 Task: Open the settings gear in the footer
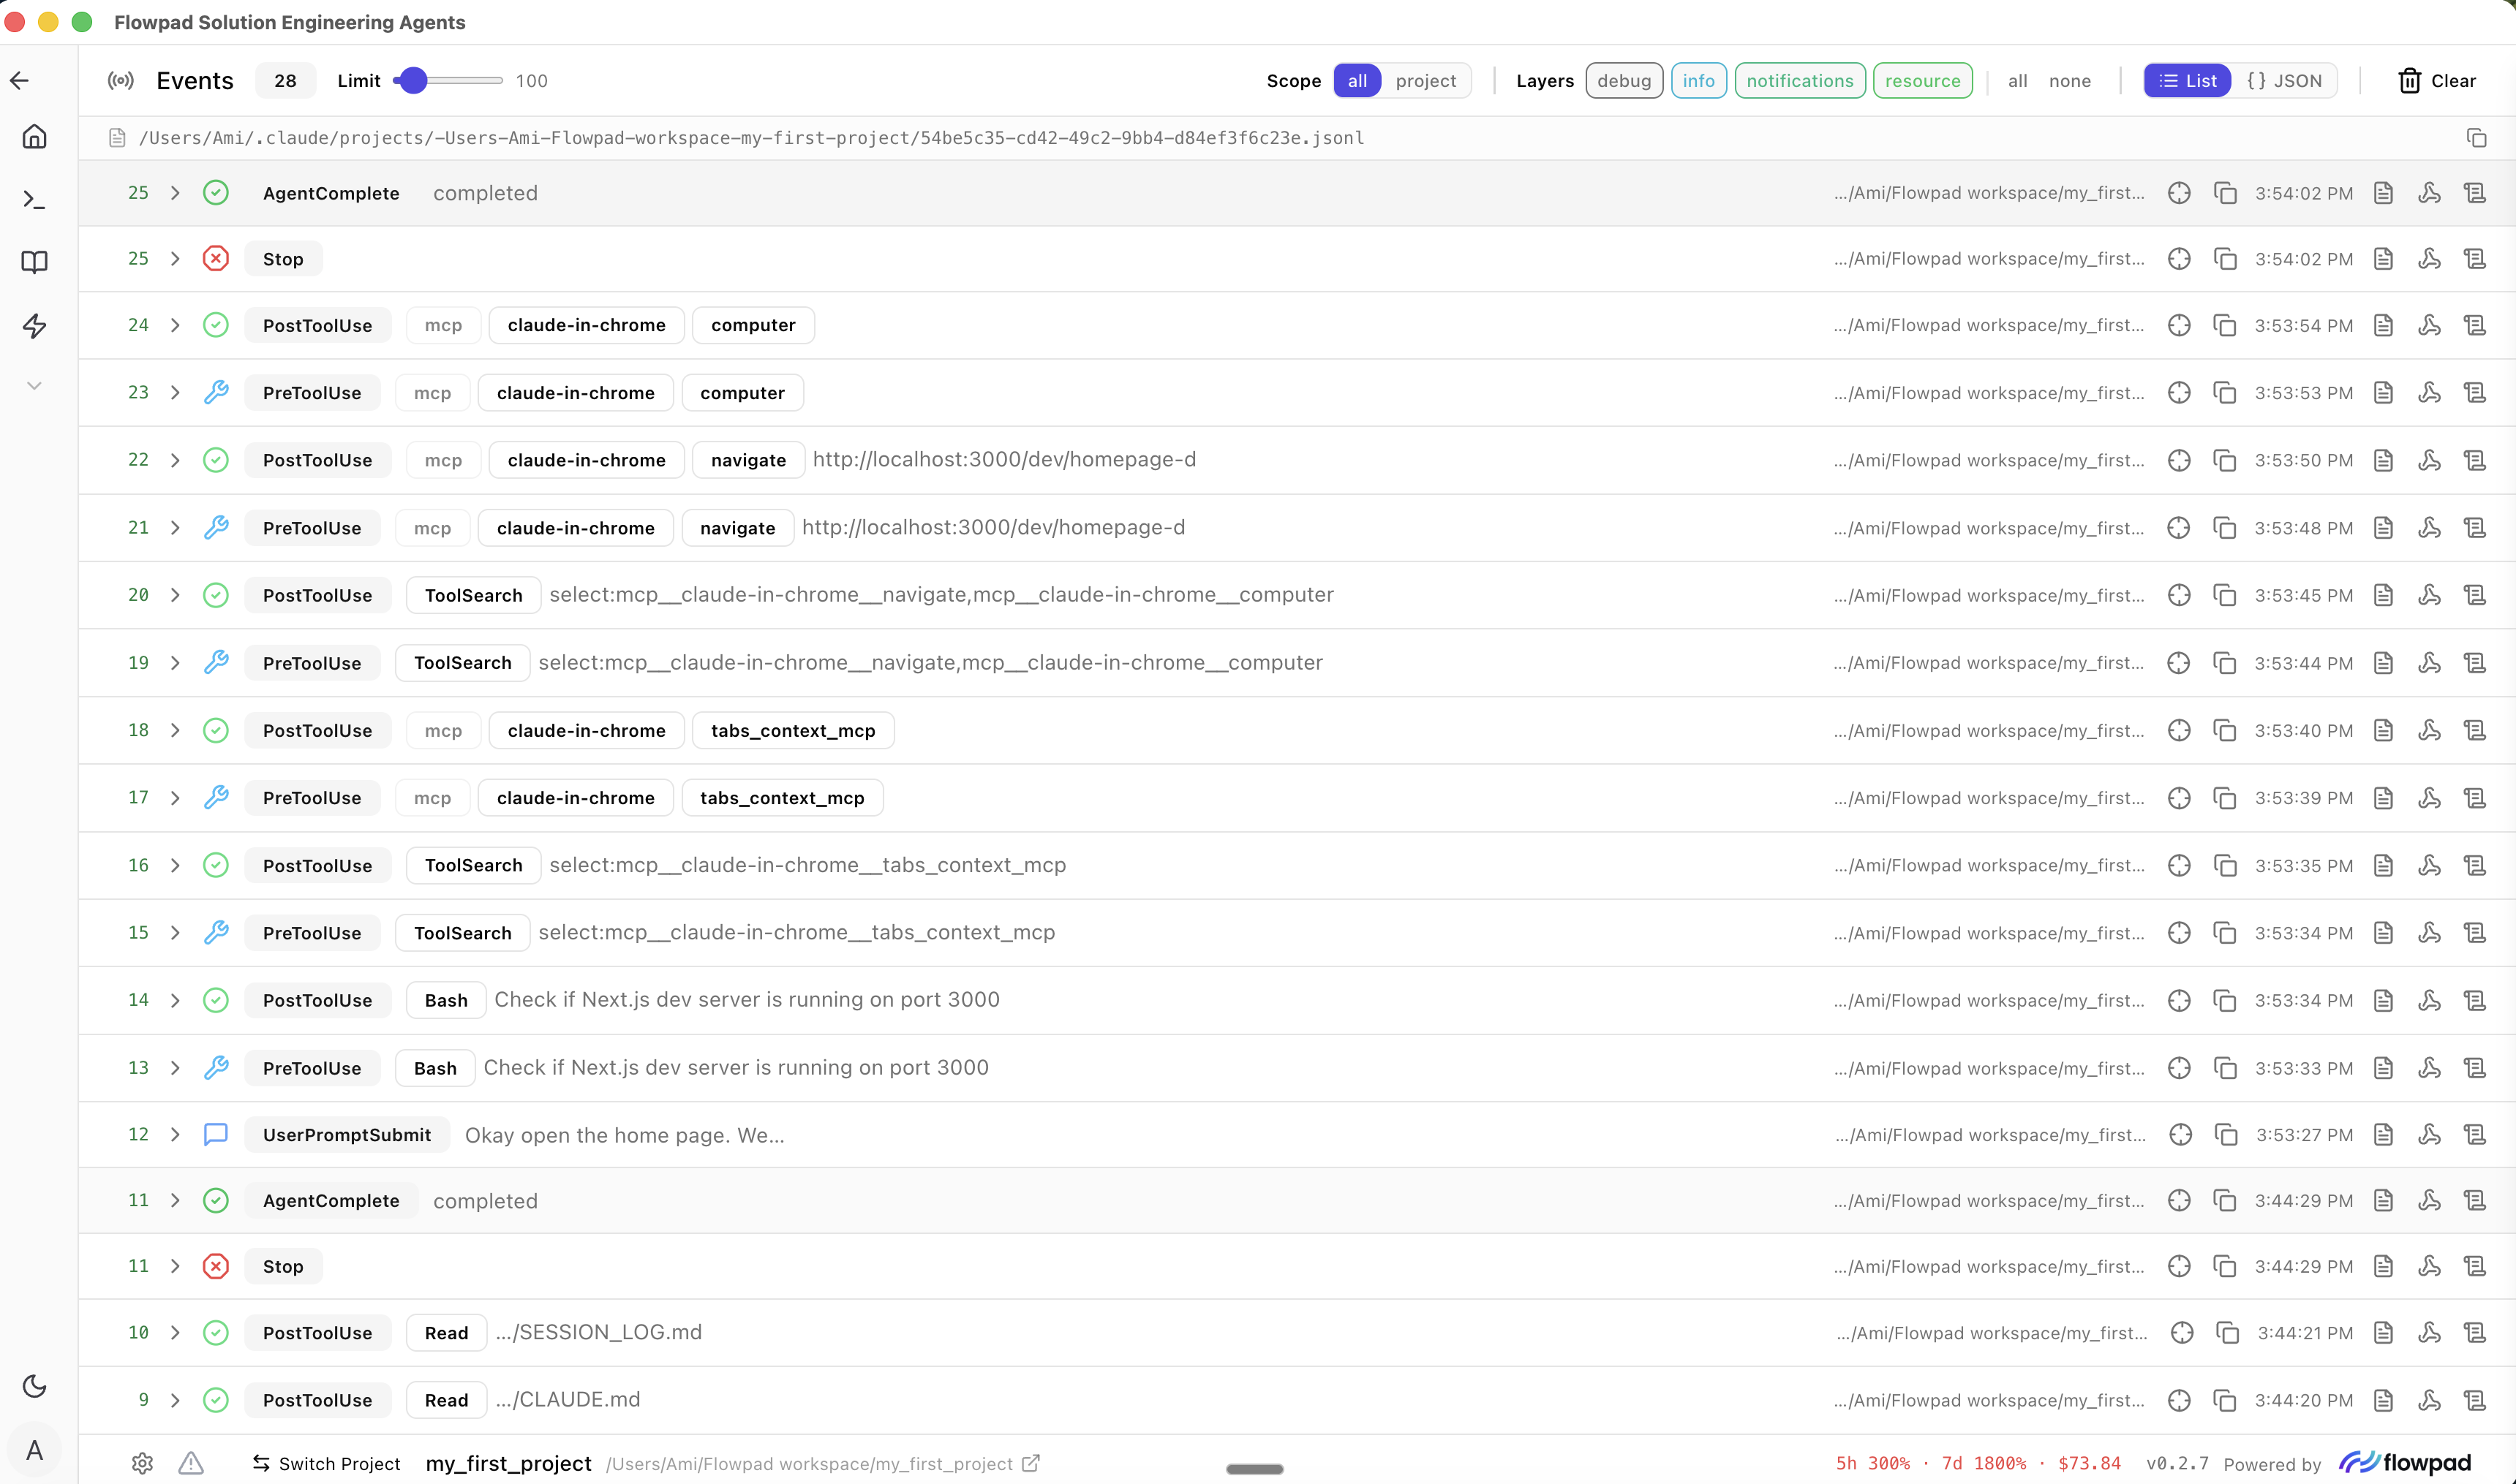[x=142, y=1464]
